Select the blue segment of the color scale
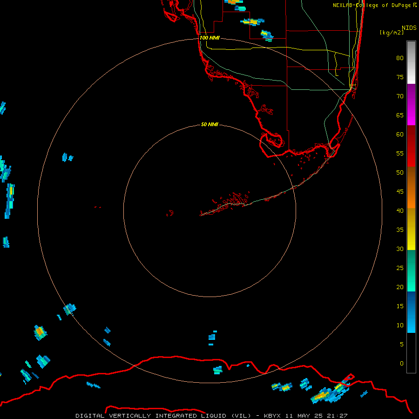Viewport: 419px width, 419px height. tap(411, 312)
